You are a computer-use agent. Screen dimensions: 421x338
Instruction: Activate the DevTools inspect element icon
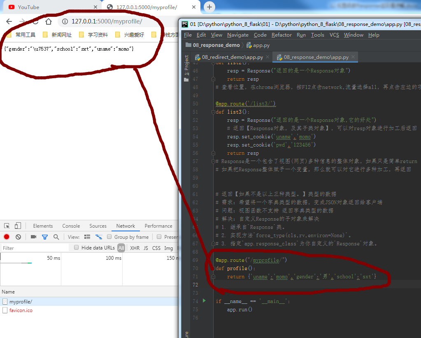pyautogui.click(x=7, y=226)
